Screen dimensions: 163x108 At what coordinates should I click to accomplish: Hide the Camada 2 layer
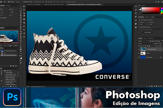pos(139,53)
